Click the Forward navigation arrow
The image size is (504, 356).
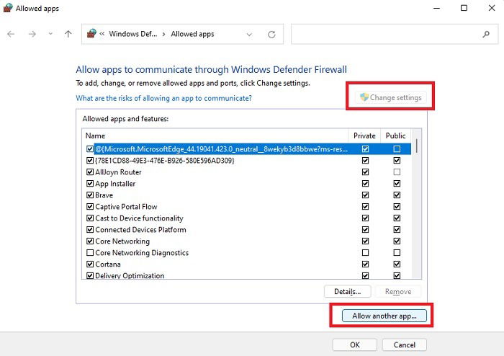pyautogui.click(x=32, y=34)
